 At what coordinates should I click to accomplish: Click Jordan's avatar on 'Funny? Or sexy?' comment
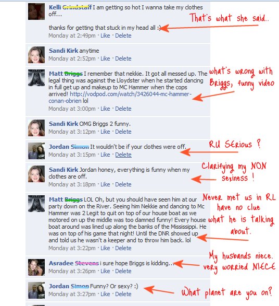(36, 290)
